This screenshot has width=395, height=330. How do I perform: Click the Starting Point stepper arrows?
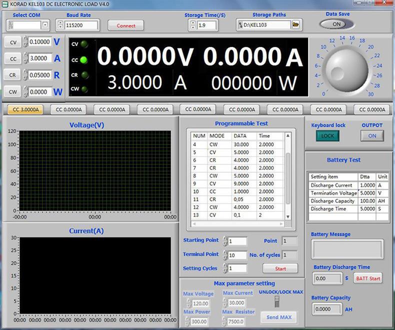point(225,241)
